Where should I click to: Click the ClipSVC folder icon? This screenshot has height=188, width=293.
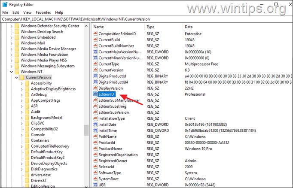[x=27, y=123]
